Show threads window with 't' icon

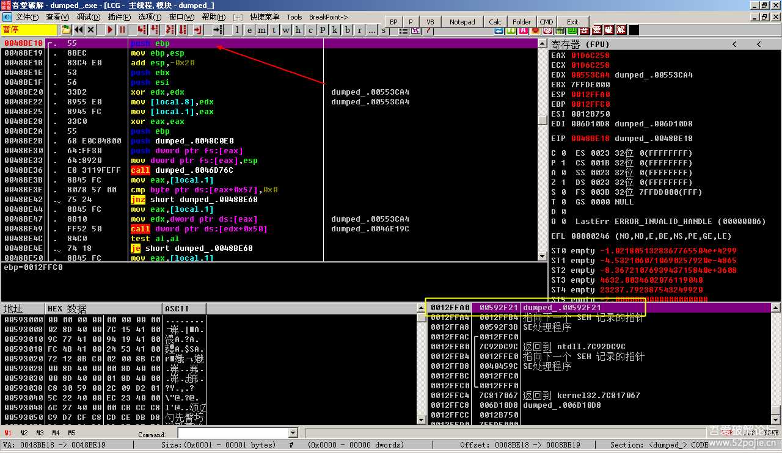tap(274, 30)
